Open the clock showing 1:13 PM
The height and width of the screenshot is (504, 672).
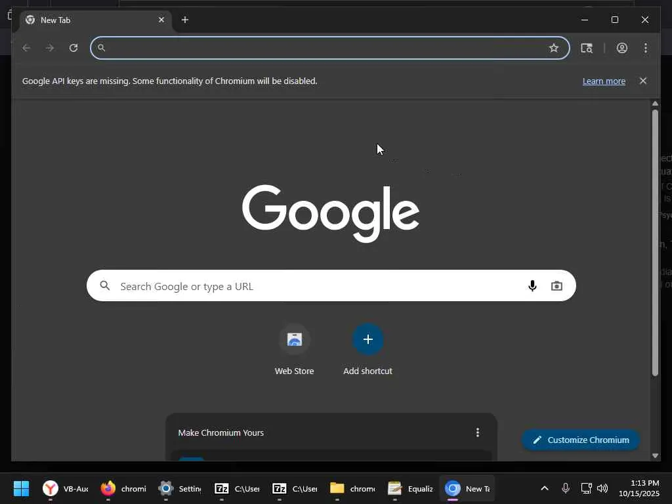point(639,488)
